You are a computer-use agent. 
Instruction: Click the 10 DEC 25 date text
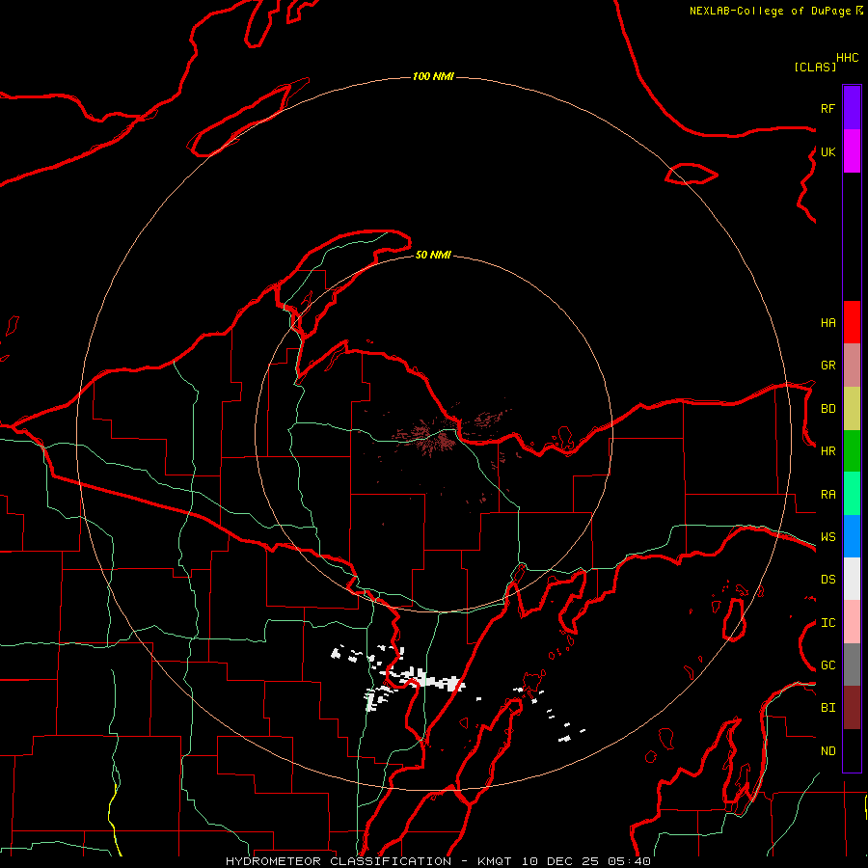561,861
